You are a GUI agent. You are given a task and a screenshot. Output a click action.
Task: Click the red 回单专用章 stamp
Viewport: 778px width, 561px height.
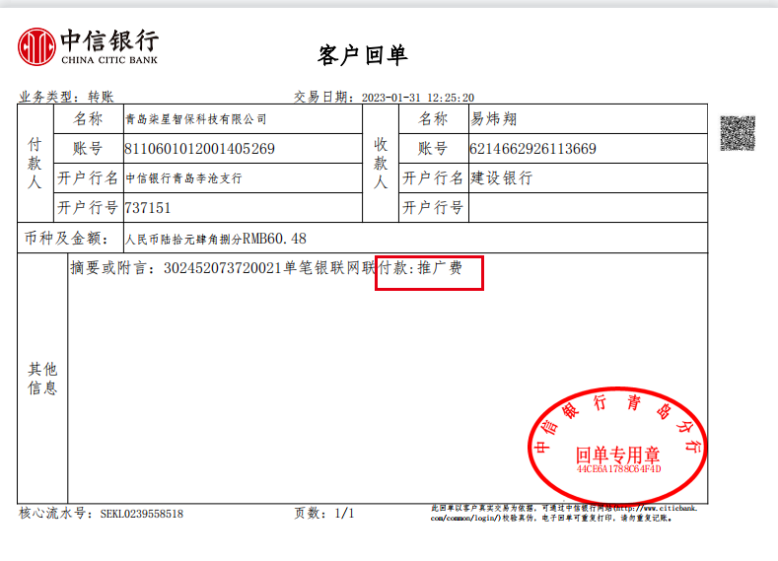point(617,445)
